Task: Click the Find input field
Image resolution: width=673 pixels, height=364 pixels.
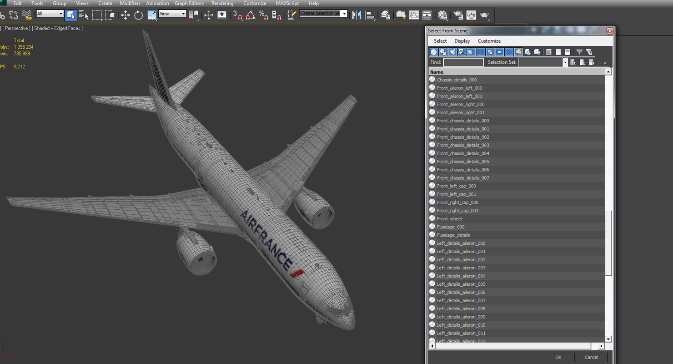Action: click(463, 62)
